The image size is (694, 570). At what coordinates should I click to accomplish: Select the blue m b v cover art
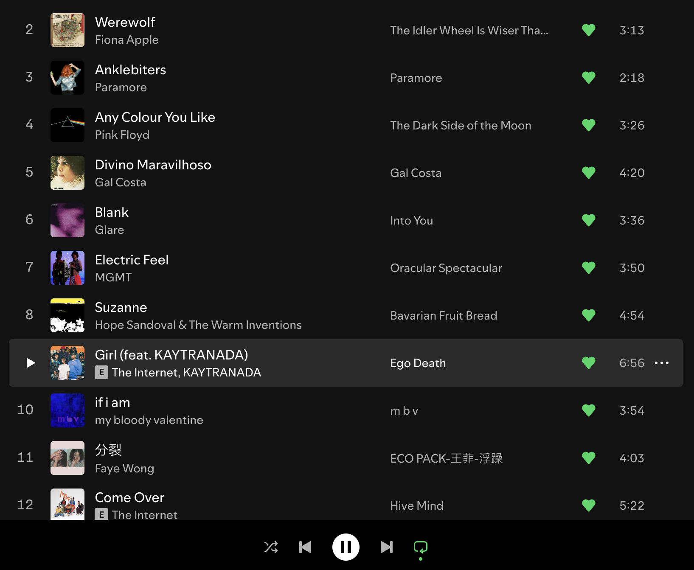67,410
